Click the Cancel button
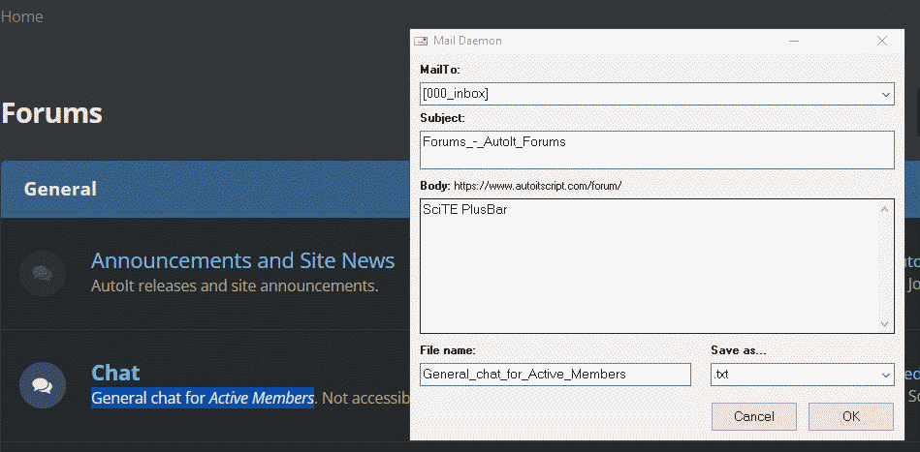The height and width of the screenshot is (452, 920). tap(754, 417)
